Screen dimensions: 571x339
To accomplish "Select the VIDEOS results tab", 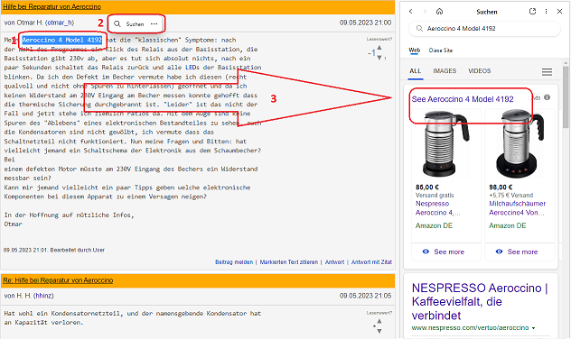I will (479, 71).
